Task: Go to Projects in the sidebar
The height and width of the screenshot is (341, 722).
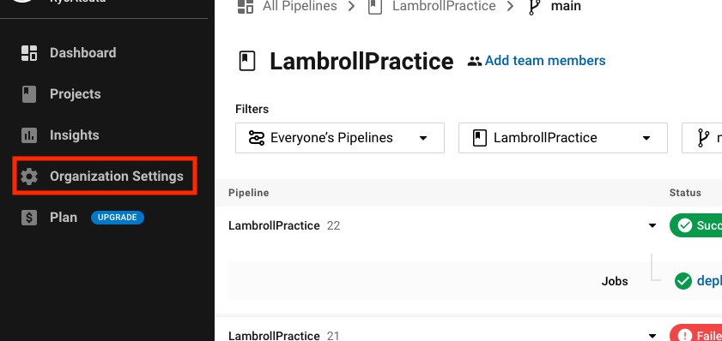Action: (75, 94)
